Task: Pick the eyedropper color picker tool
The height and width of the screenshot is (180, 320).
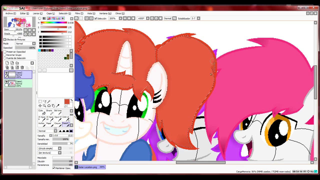Action: coord(58,106)
